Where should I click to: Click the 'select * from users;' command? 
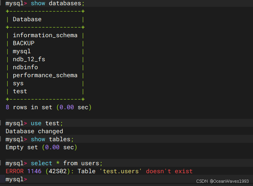[54, 163]
